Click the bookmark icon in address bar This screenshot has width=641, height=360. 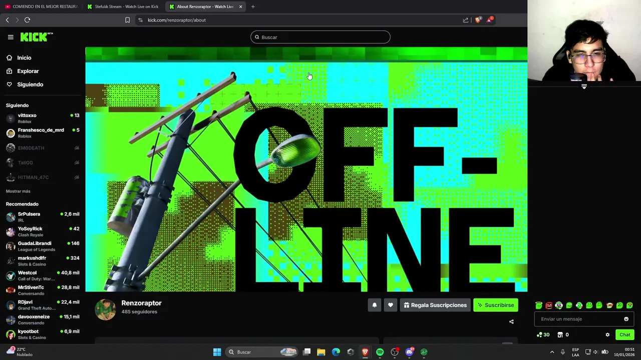pos(127,20)
